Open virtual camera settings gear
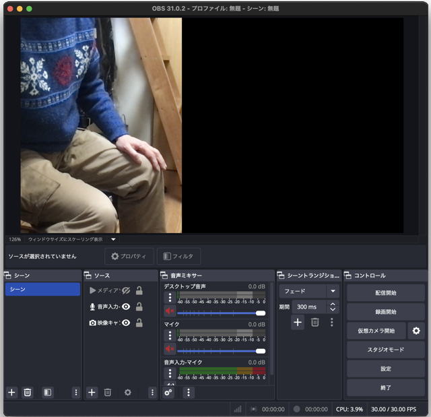The image size is (431, 417). point(416,331)
